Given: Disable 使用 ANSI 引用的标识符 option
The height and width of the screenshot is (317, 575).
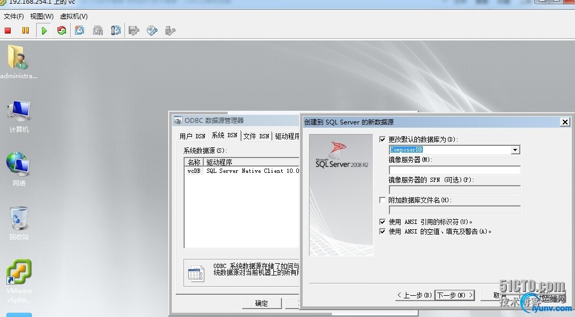Looking at the screenshot, I should 382,221.
